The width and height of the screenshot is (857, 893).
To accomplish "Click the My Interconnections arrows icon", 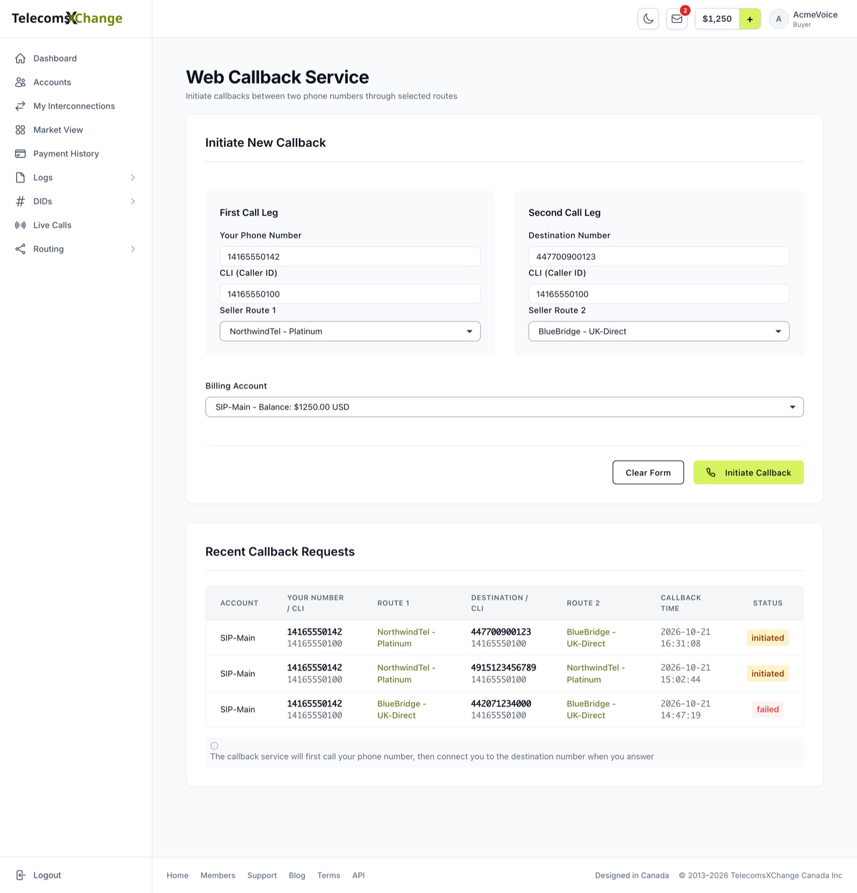I will pyautogui.click(x=20, y=106).
